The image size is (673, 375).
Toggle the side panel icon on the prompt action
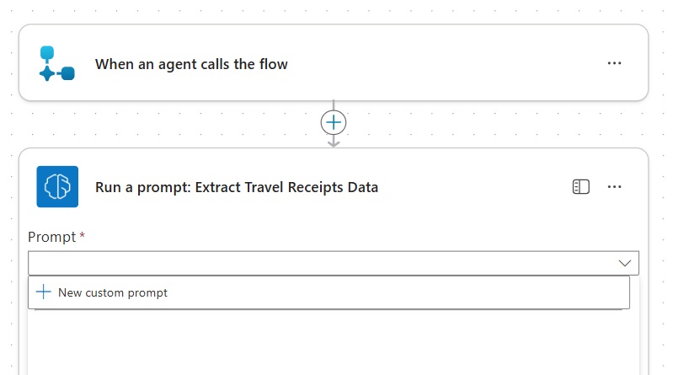pyautogui.click(x=580, y=187)
